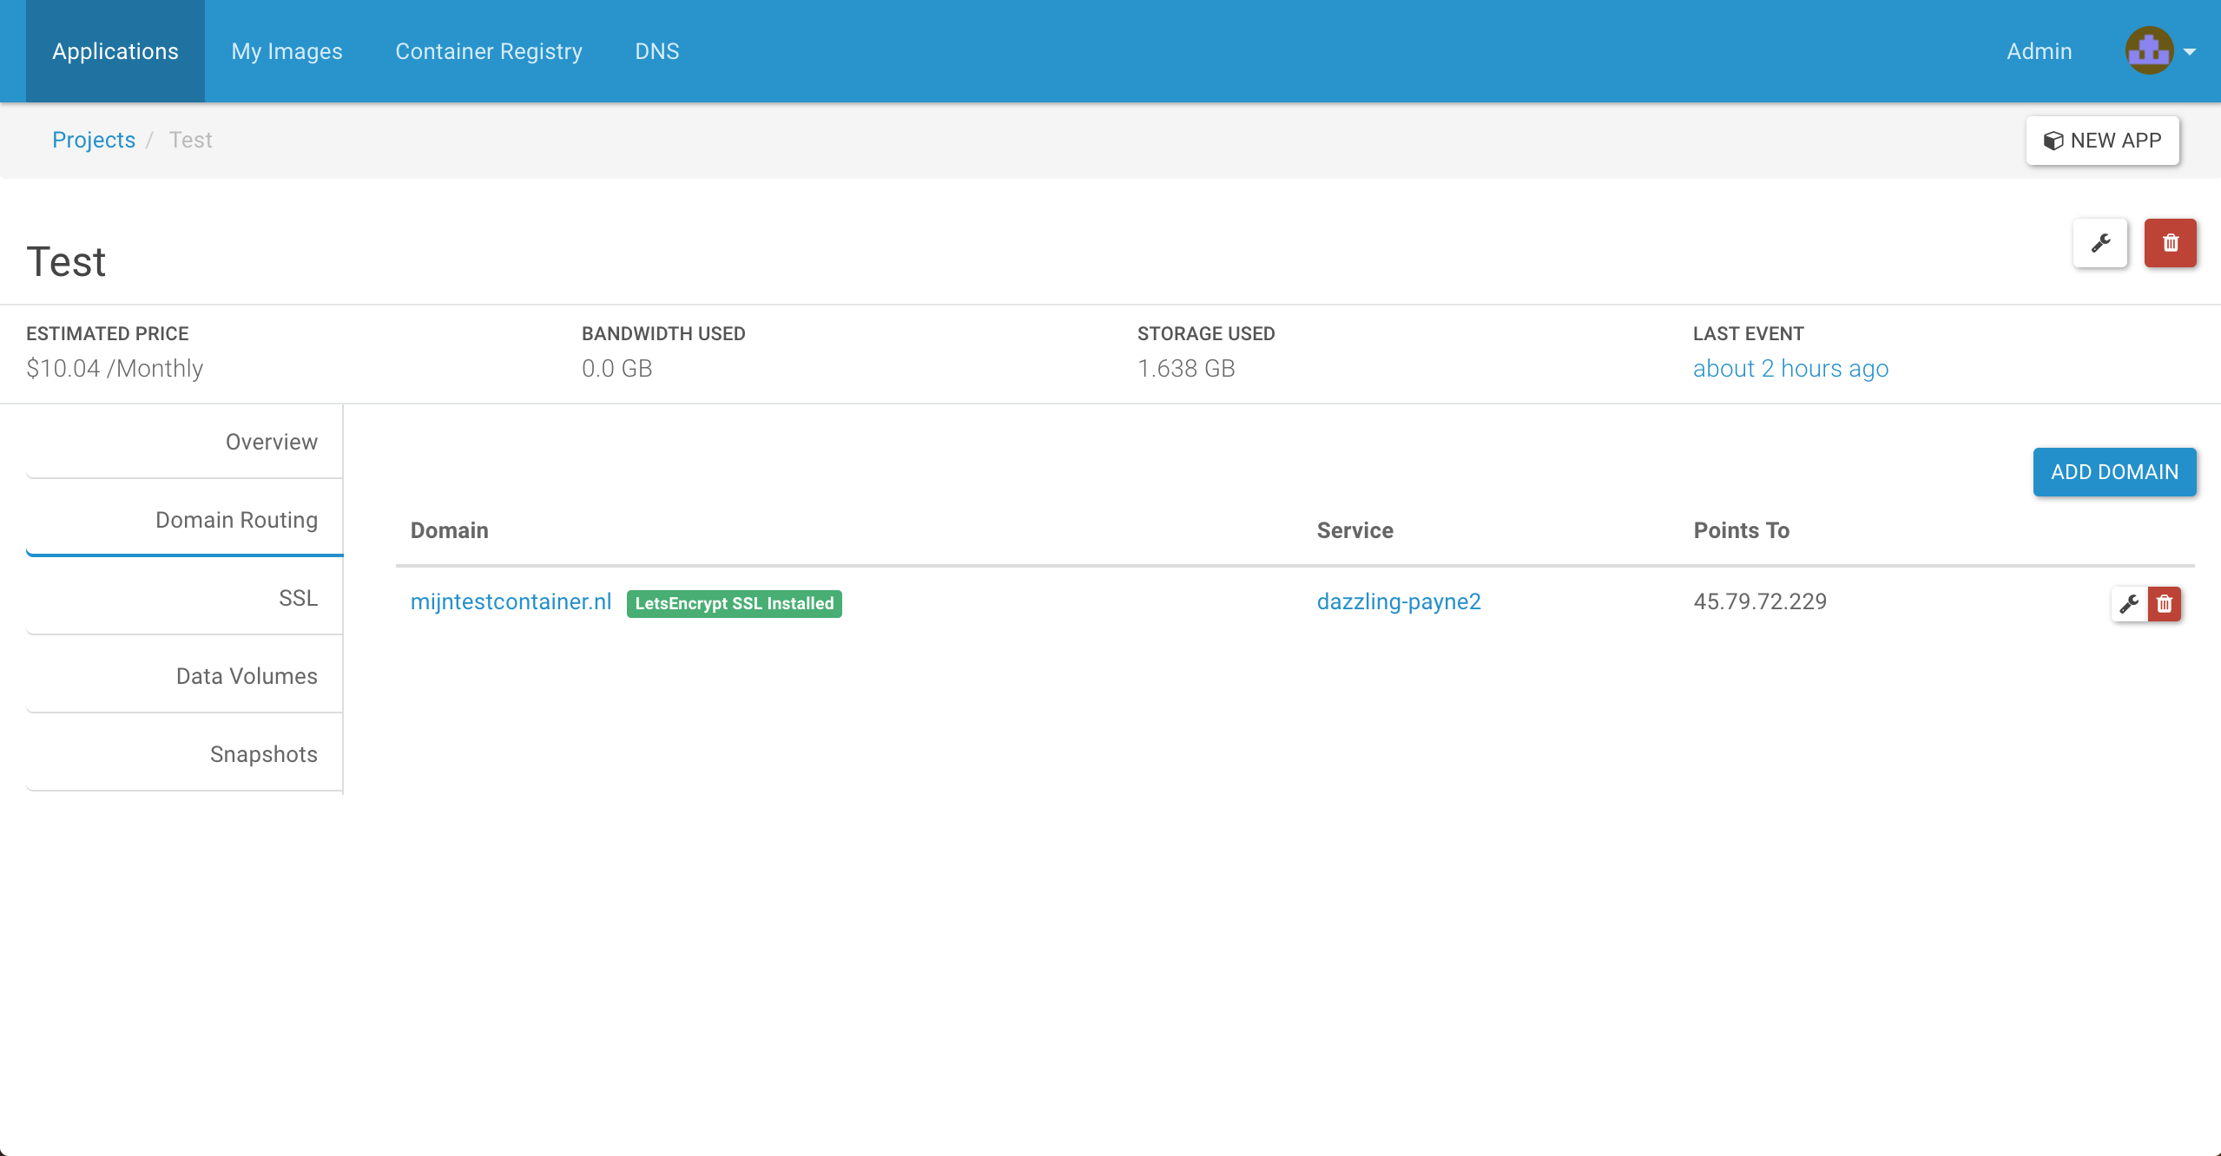Viewport: 2221px width, 1156px height.
Task: Navigate to DNS page
Action: 657,51
